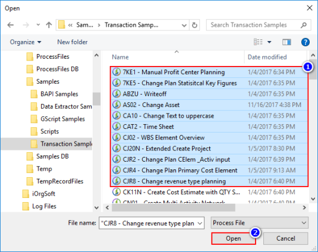The image size is (318, 252).
Task: Select the Samples DB folder in tree
Action: coord(52,156)
